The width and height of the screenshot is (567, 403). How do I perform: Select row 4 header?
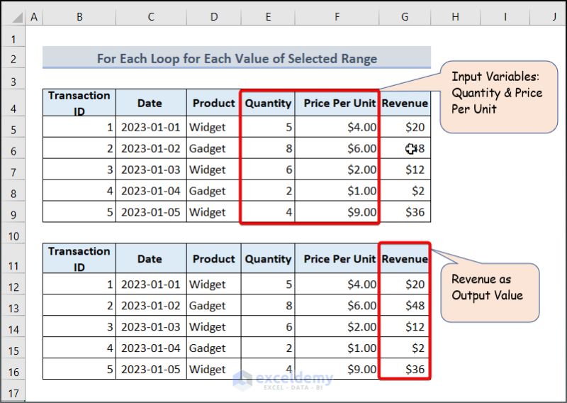coord(13,103)
